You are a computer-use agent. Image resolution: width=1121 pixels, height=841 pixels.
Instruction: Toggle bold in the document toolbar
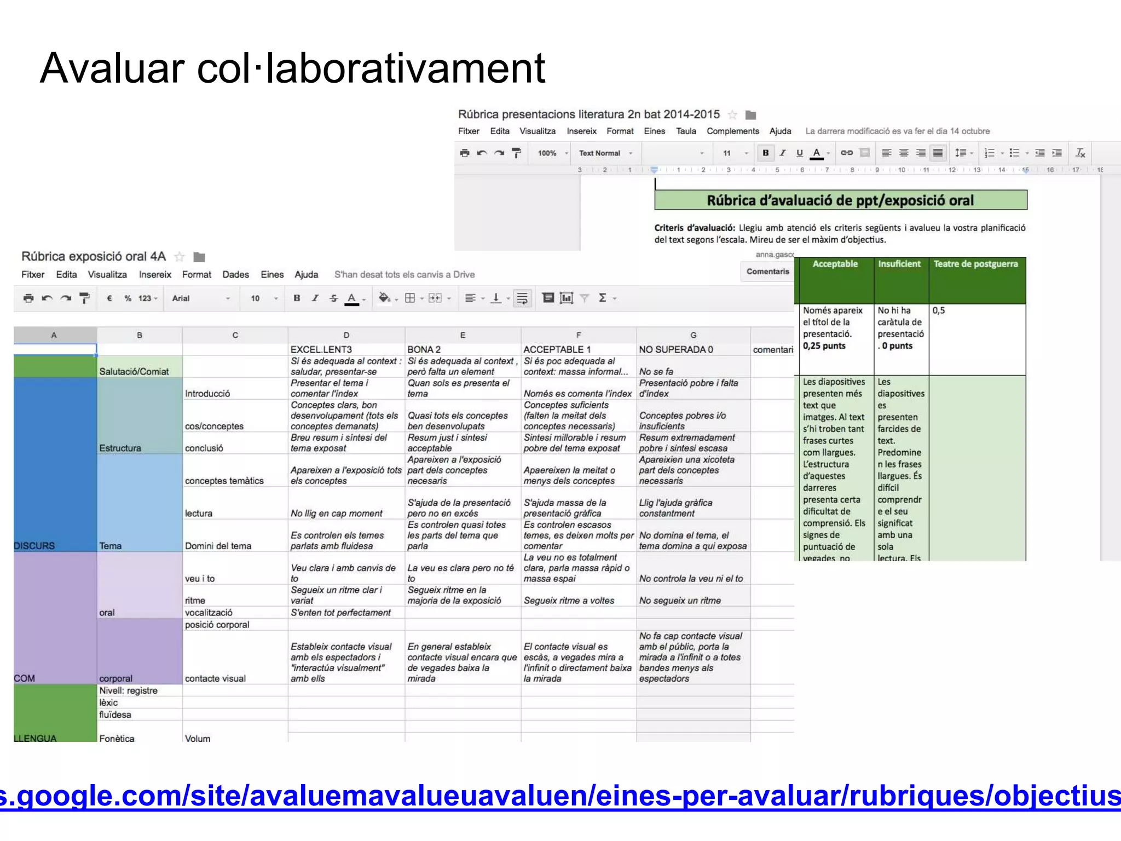point(766,153)
